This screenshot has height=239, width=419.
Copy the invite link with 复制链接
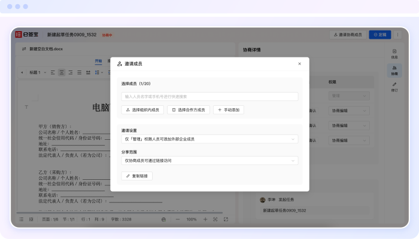coord(137,176)
